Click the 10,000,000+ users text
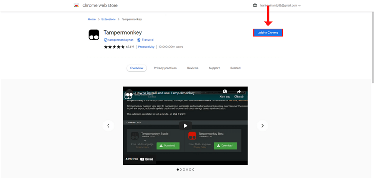374x179 pixels. point(171,47)
